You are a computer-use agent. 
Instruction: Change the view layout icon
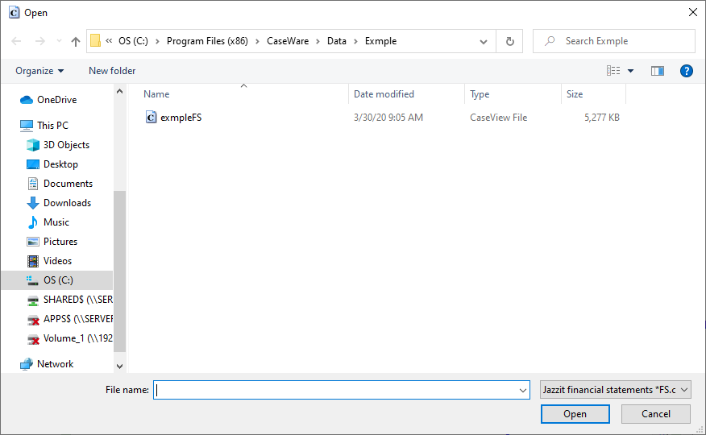pos(613,71)
